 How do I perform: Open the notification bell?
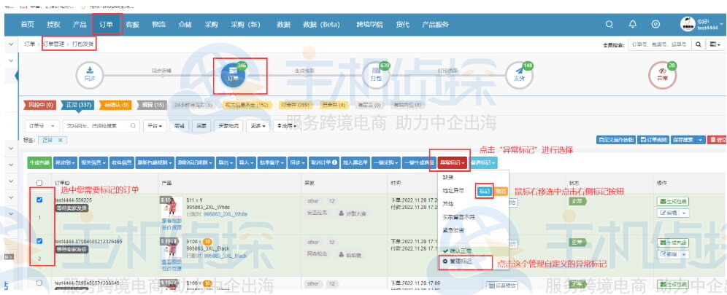click(x=632, y=25)
